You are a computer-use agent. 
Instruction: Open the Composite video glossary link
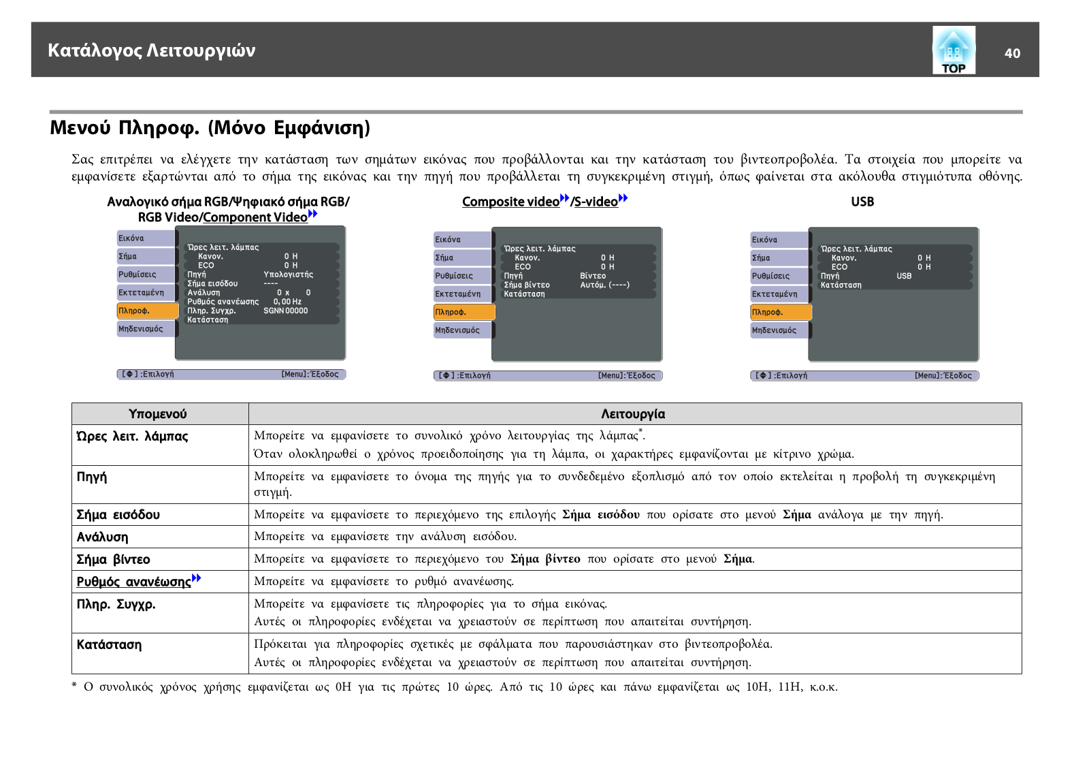510,202
